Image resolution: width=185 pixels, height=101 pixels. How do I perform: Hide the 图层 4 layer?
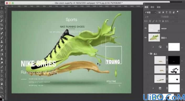point(146,38)
